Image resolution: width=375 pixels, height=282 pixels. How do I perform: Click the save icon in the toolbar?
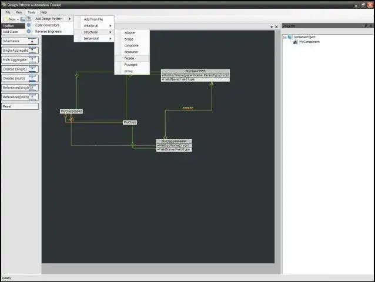pyautogui.click(x=23, y=19)
